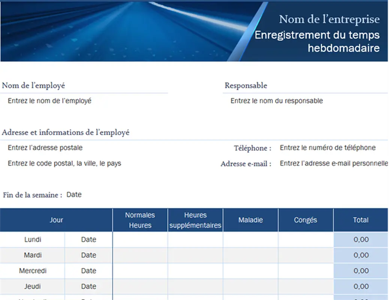Select the Maladie cell in the Mardi row

[250, 255]
